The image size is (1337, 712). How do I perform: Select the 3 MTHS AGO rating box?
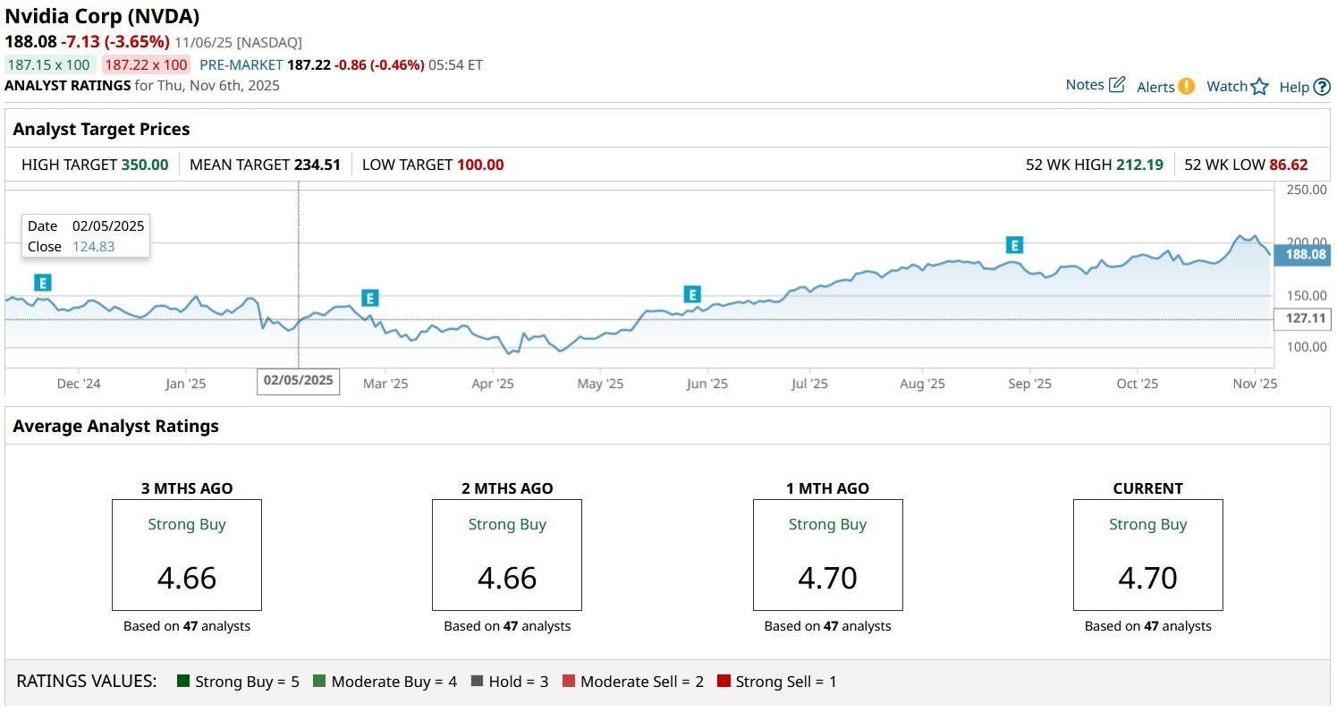click(186, 555)
